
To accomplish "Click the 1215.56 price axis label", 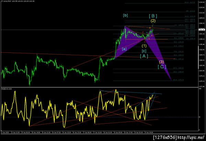I will [x=202, y=8].
